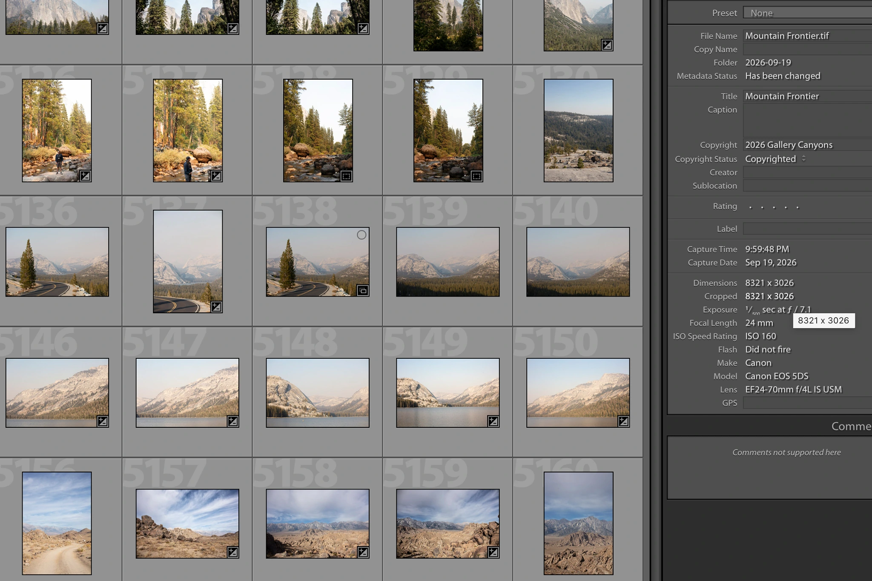
Task: Toggle the quick collection circle on photo 5138
Action: (361, 235)
